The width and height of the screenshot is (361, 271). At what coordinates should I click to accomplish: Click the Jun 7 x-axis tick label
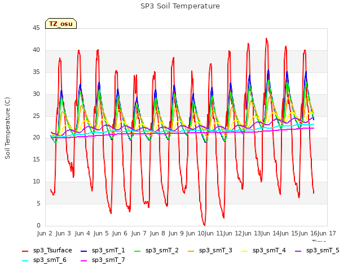[139, 233]
